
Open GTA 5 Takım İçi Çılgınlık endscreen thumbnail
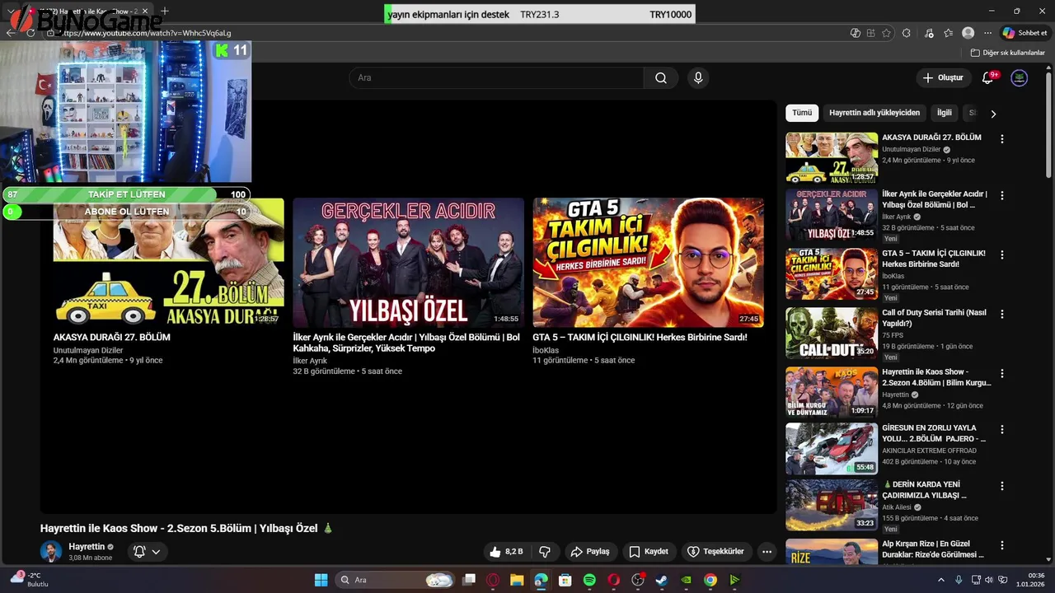tap(648, 263)
